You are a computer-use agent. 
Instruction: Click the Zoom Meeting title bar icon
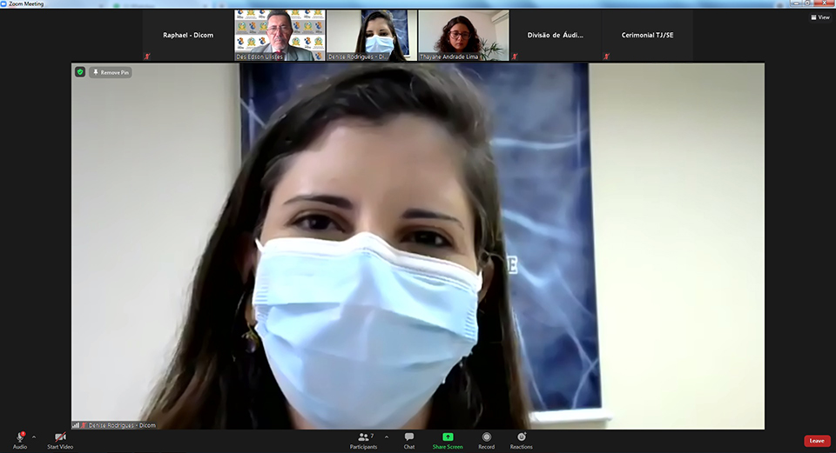point(4,3)
